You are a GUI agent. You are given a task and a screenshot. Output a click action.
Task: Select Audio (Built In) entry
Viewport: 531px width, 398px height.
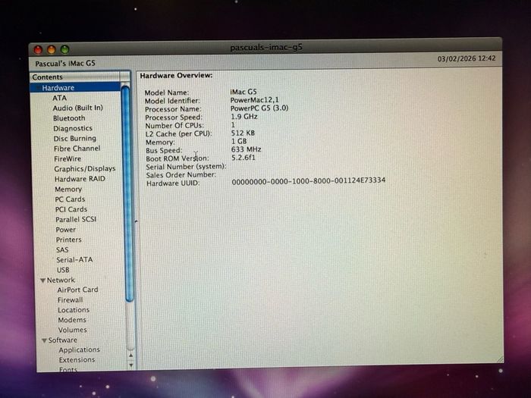coord(77,108)
